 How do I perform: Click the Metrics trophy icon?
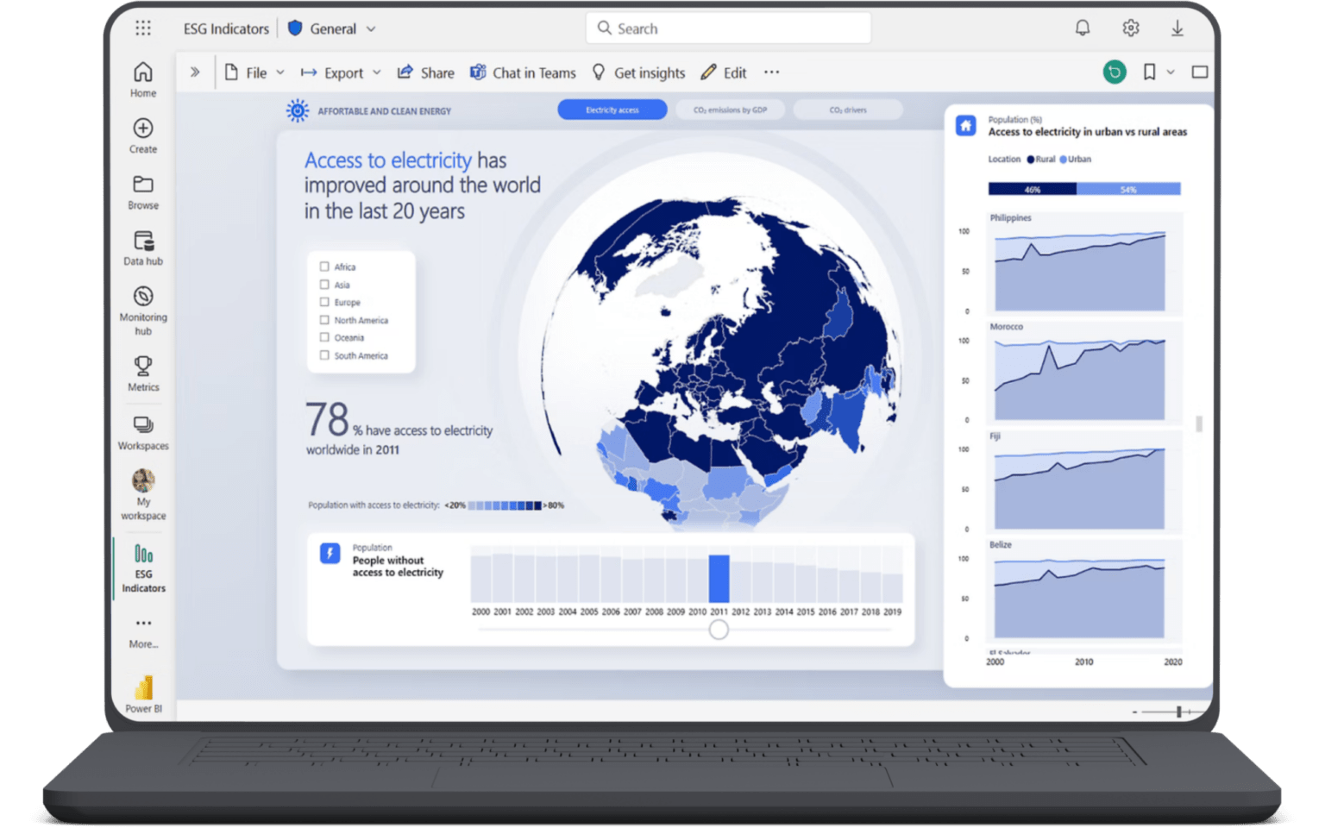pyautogui.click(x=143, y=367)
